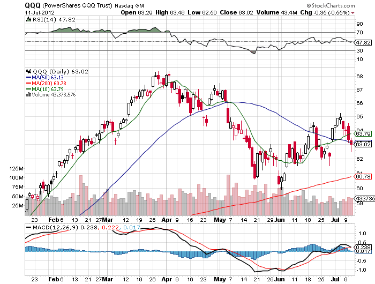
Task: Click the 'Apr' label on price chart axis
Action: click(167, 220)
